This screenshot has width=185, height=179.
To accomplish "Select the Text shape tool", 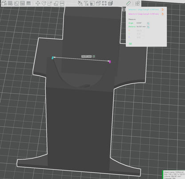I will point(86,3).
